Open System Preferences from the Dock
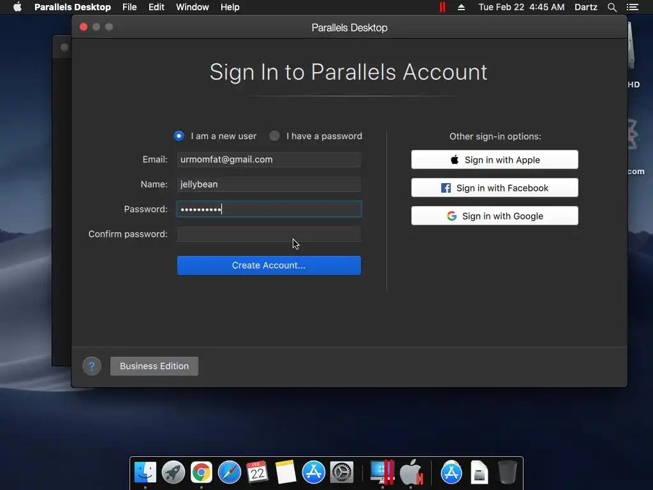This screenshot has width=653, height=490. pyautogui.click(x=342, y=473)
